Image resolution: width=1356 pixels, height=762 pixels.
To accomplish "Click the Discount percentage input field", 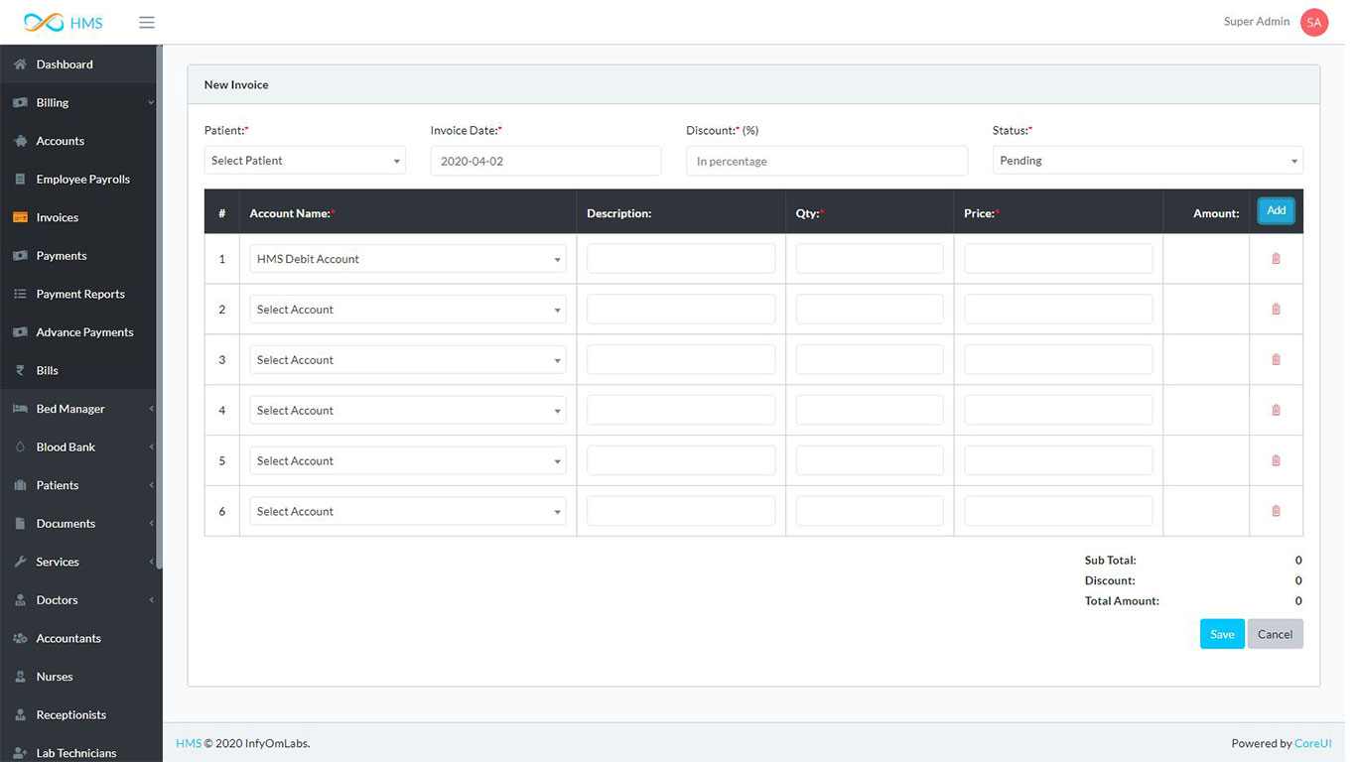I will tap(826, 161).
